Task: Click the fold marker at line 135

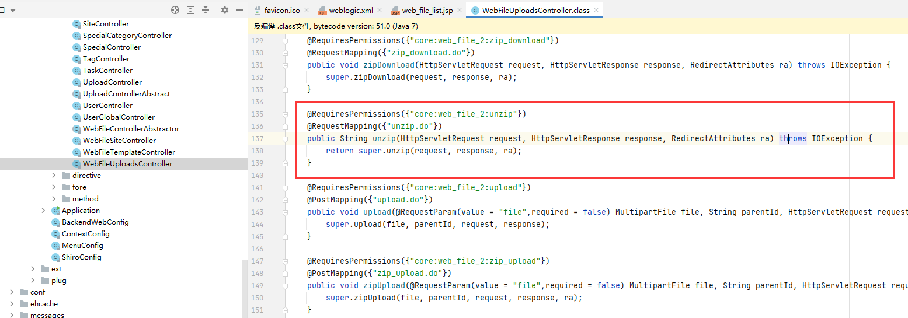Action: [x=285, y=114]
